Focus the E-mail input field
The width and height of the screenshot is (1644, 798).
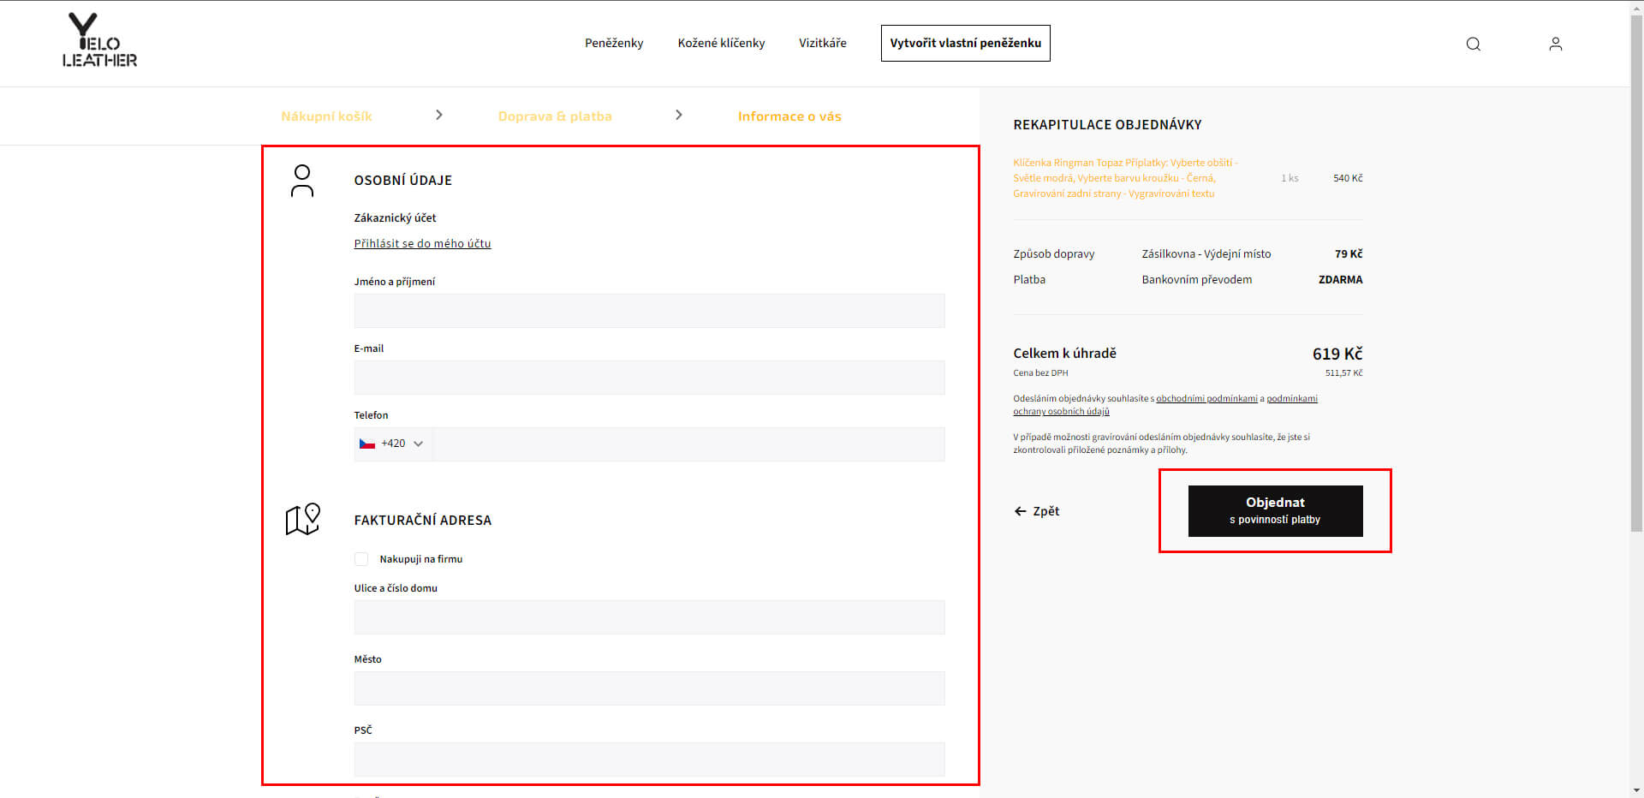[x=649, y=378]
